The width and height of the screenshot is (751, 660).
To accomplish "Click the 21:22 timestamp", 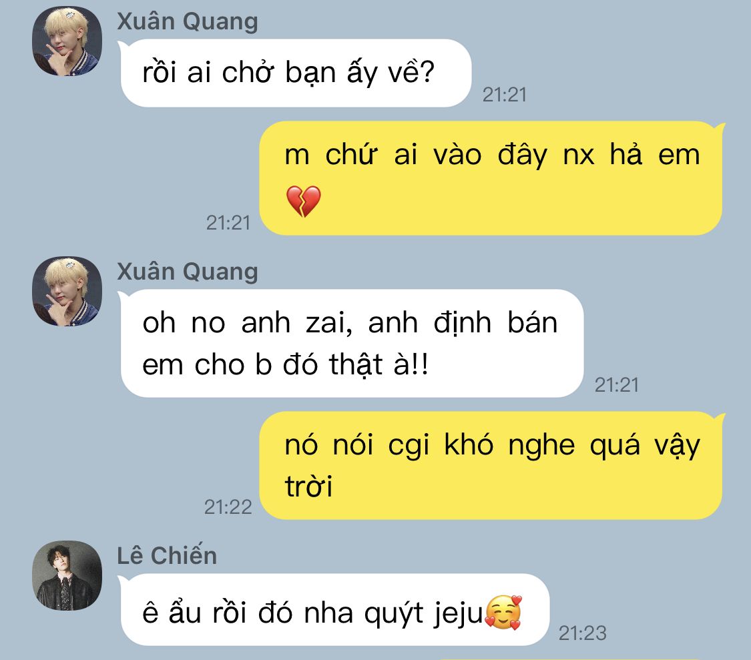I will (x=228, y=507).
